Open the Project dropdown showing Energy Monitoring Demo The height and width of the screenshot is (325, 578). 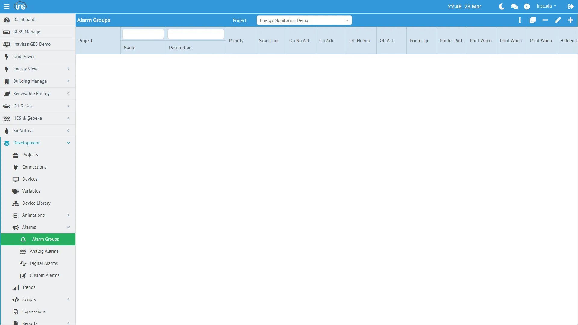304,20
